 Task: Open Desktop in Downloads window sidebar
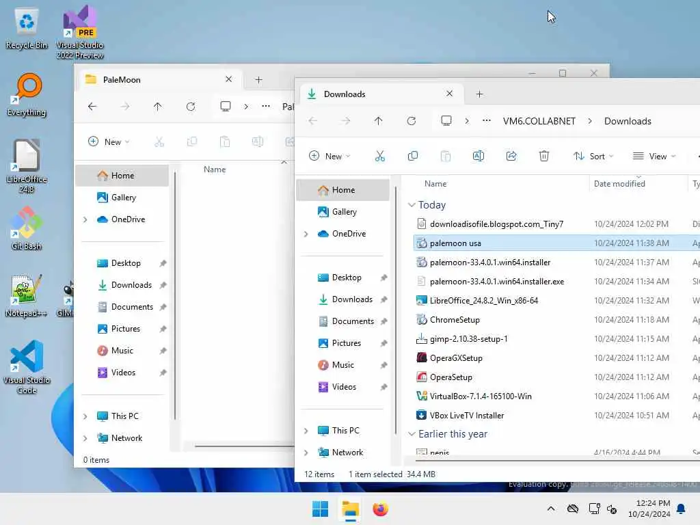tap(343, 278)
